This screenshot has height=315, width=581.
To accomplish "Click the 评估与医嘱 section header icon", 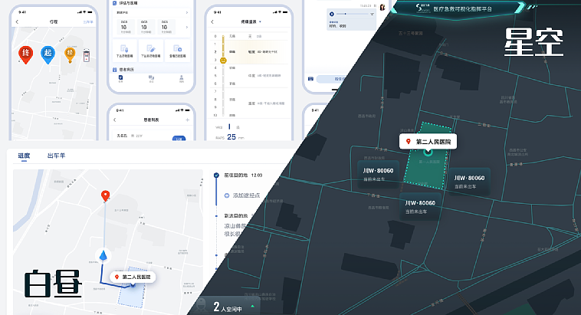I will [x=114, y=3].
